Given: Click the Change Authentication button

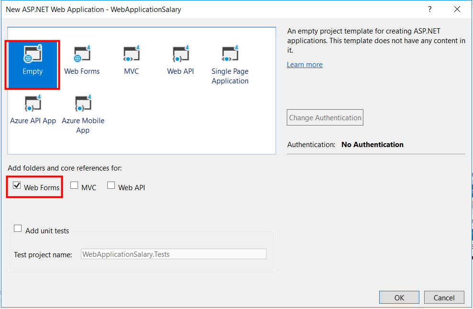Looking at the screenshot, I should 325,117.
